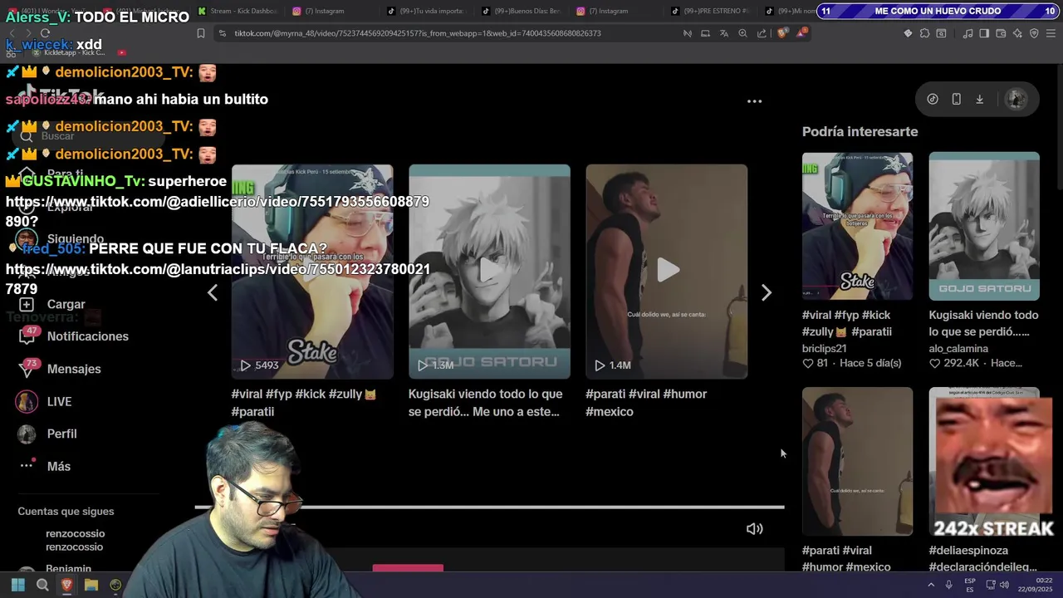Open the sidebar #parati #viral video thumbnail

coord(857,462)
